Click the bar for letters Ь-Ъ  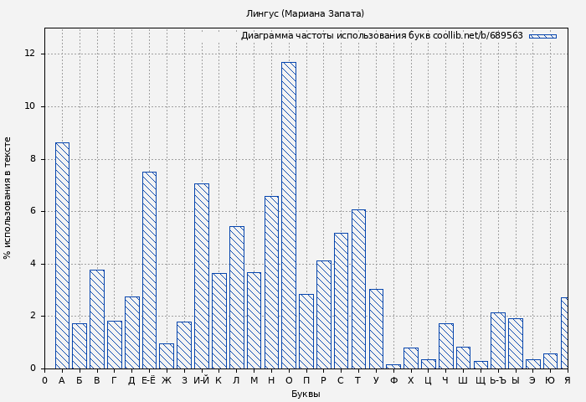(x=497, y=340)
